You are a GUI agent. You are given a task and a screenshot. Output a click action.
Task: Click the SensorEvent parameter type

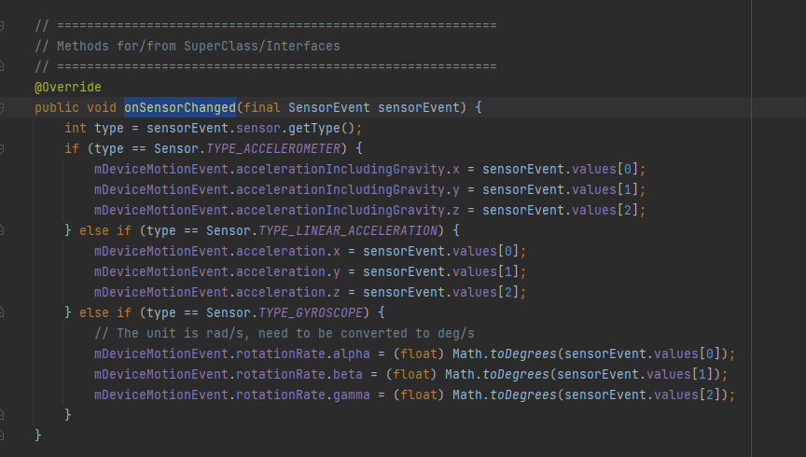coord(329,107)
